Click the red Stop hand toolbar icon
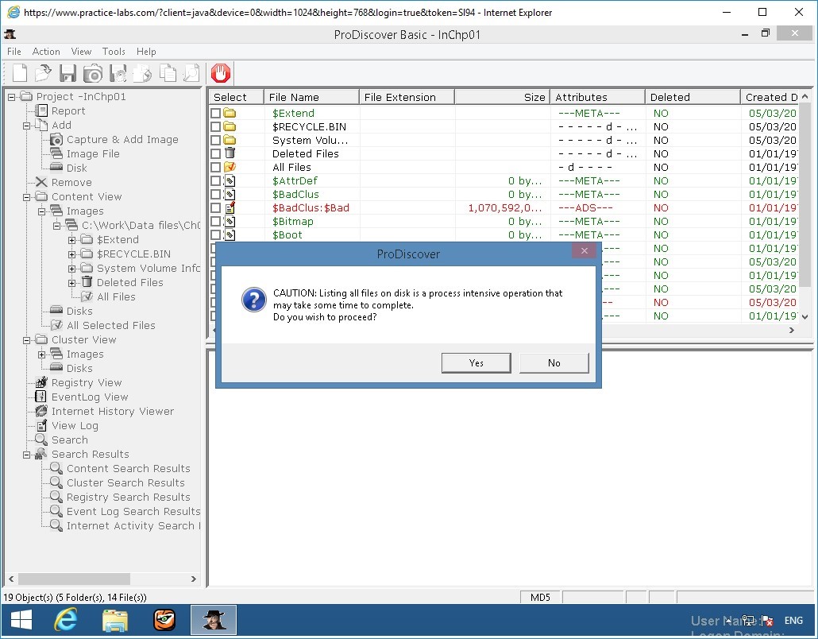818x639 pixels. [x=221, y=73]
